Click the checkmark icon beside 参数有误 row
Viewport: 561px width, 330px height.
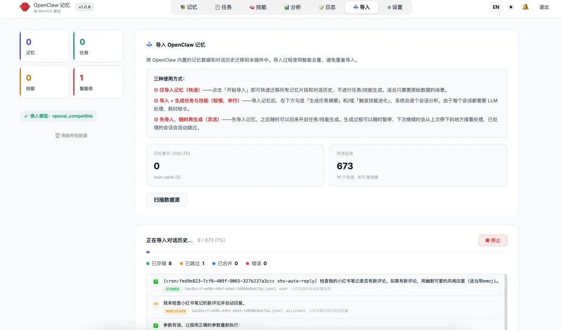click(x=156, y=325)
